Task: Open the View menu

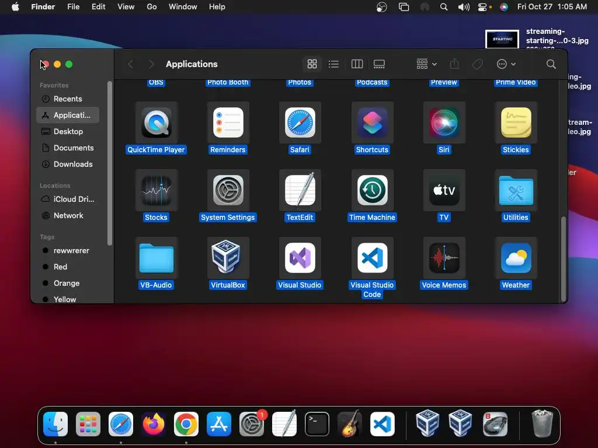Action: pyautogui.click(x=126, y=7)
